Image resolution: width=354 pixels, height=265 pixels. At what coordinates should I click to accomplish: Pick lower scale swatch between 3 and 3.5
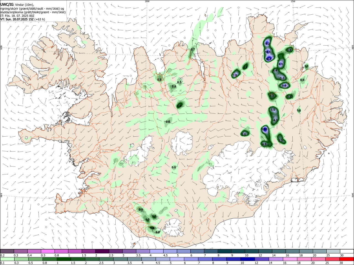tap(120, 259)
